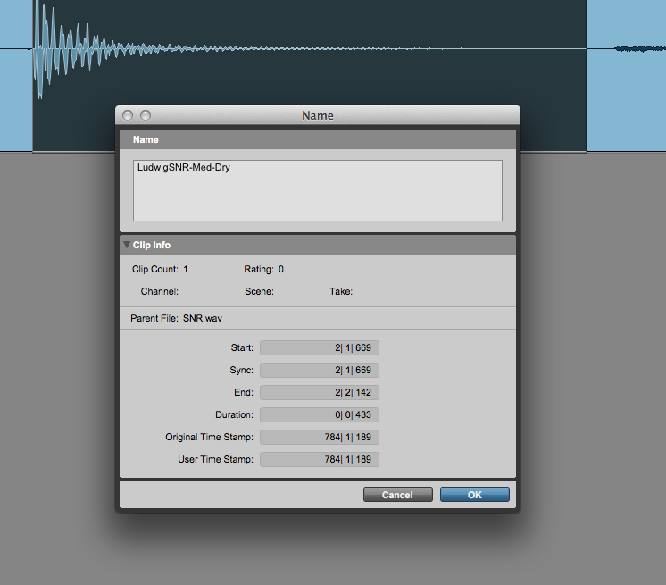666x585 pixels.
Task: Click the Sync time field
Action: (x=320, y=370)
